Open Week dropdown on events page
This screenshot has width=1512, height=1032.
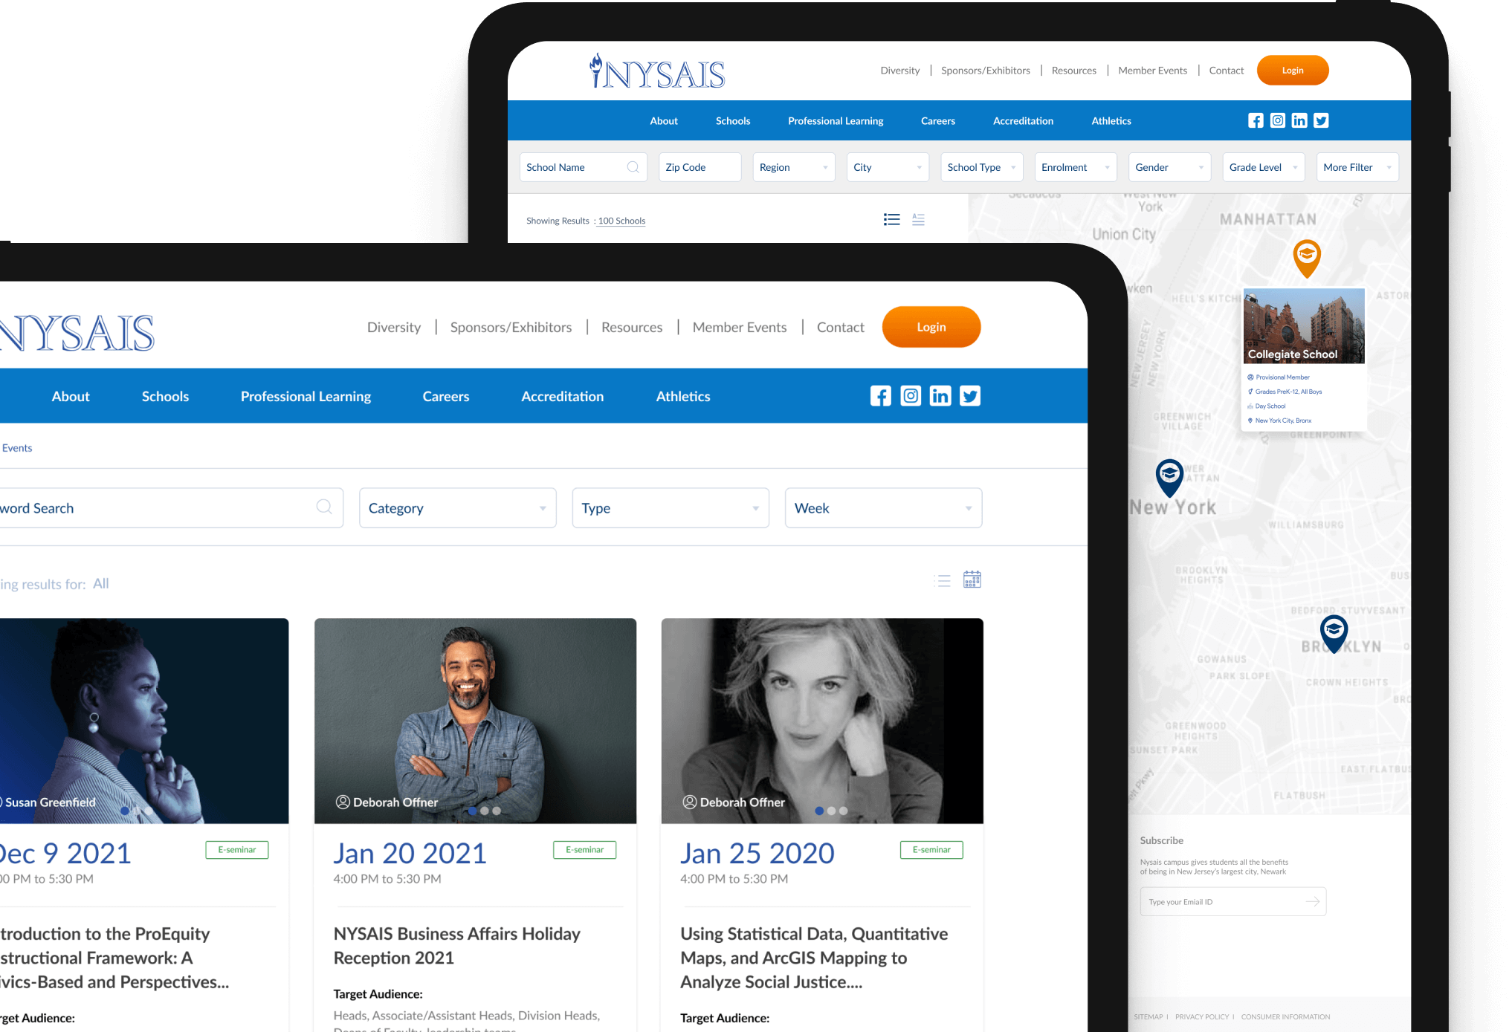click(883, 508)
